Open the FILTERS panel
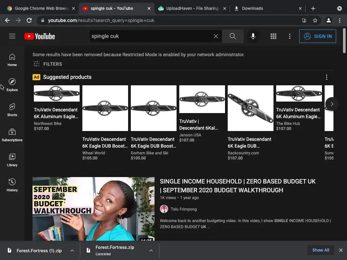The height and width of the screenshot is (260, 347). [47, 64]
